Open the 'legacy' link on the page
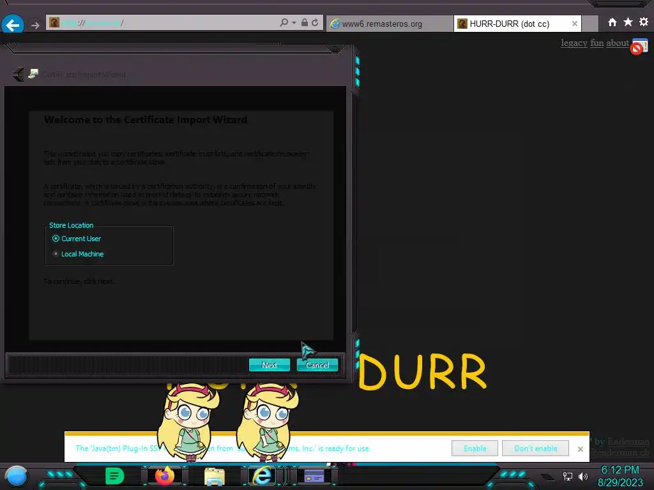 pos(574,43)
